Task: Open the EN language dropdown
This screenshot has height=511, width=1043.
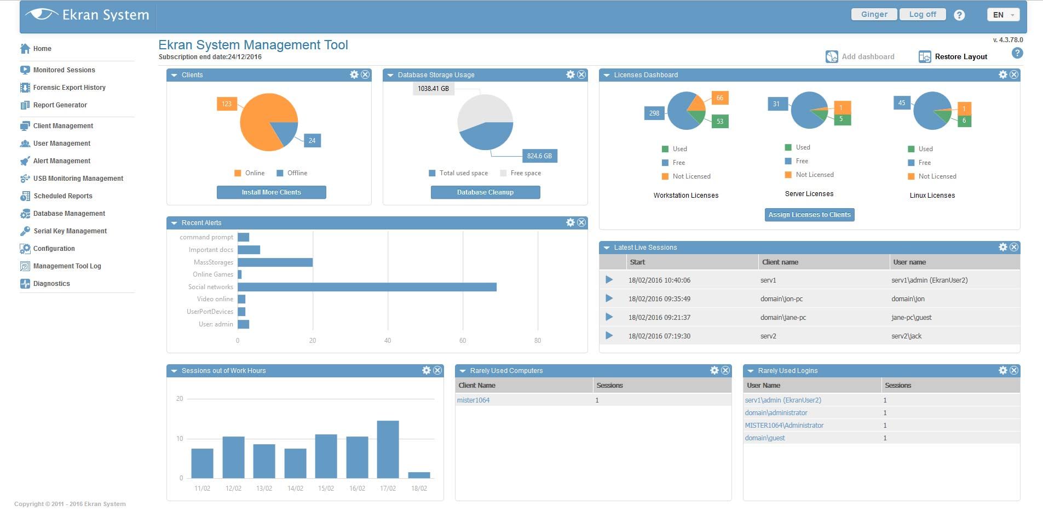Action: [x=1004, y=15]
